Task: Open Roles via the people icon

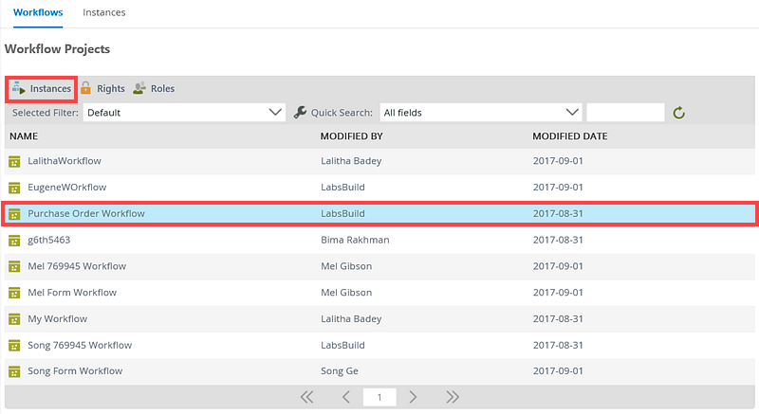Action: [x=139, y=89]
